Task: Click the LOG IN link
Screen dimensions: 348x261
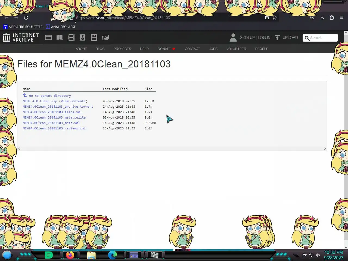Action: tap(264, 38)
